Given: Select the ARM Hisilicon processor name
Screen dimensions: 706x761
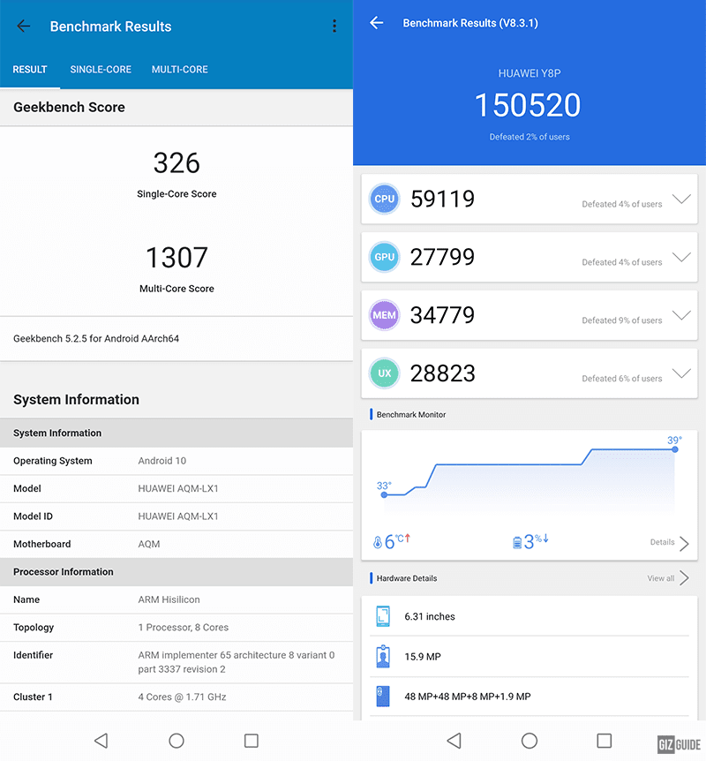Looking at the screenshot, I should pyautogui.click(x=169, y=599).
